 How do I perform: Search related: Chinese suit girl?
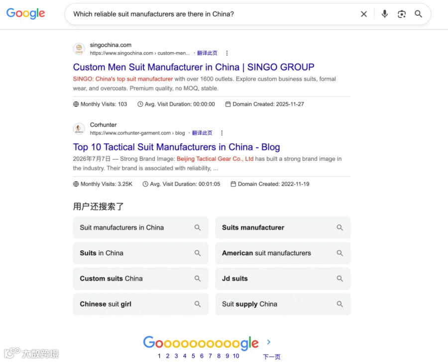[x=140, y=304]
